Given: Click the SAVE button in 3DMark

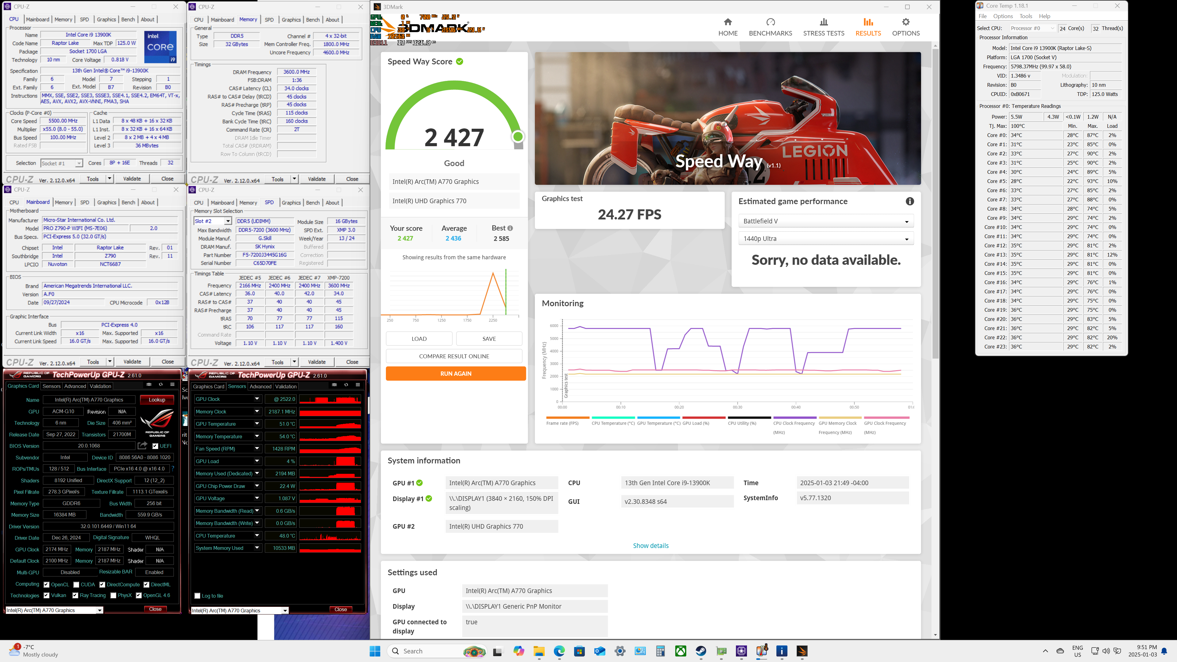Looking at the screenshot, I should coord(489,339).
